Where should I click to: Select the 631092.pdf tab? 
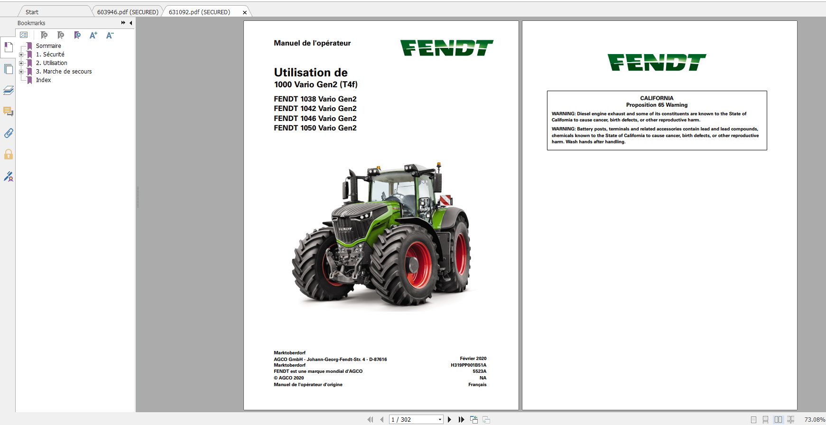pos(199,12)
